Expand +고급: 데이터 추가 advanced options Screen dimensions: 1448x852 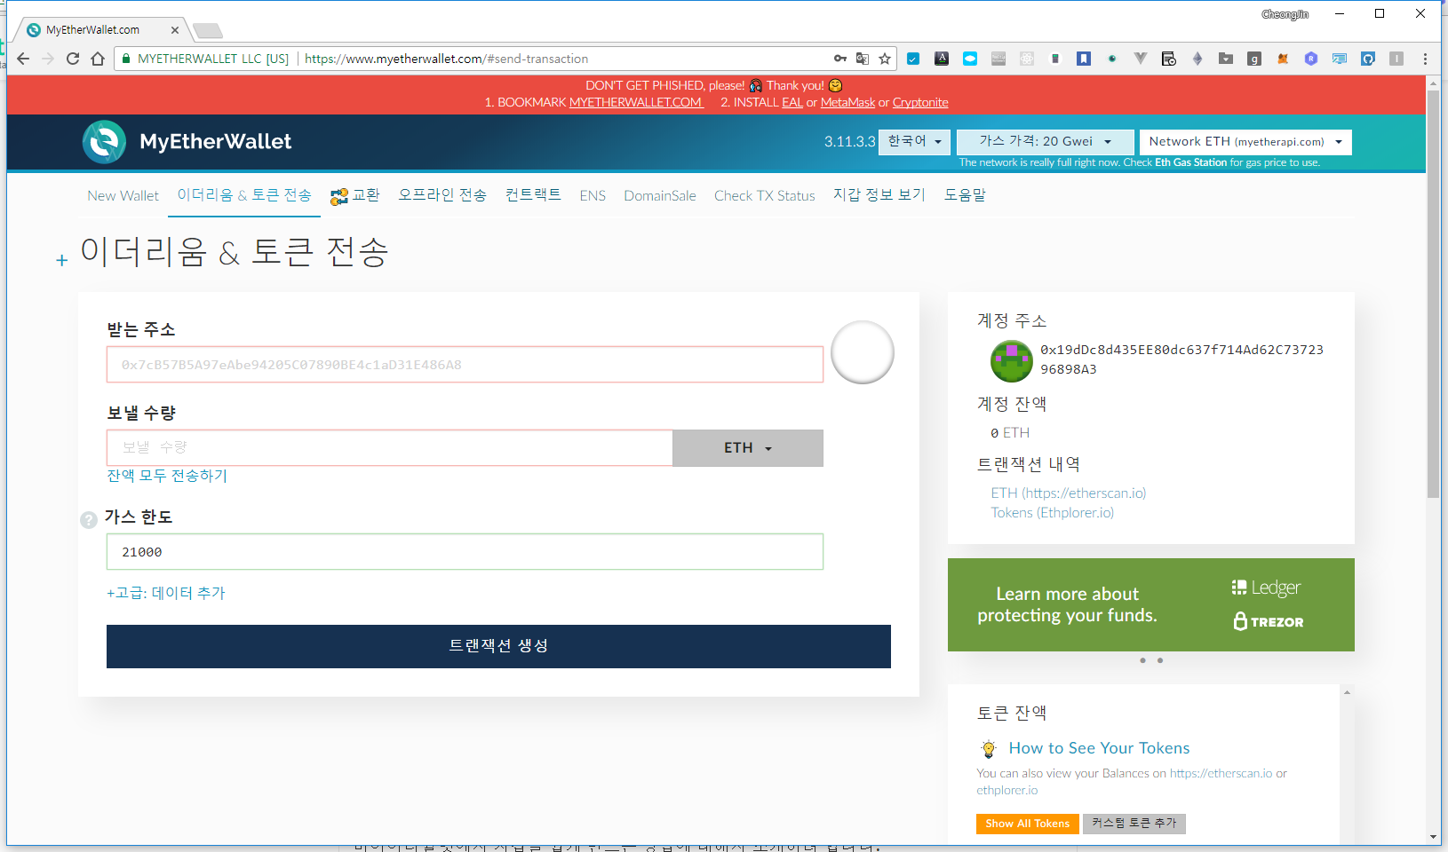click(x=166, y=593)
